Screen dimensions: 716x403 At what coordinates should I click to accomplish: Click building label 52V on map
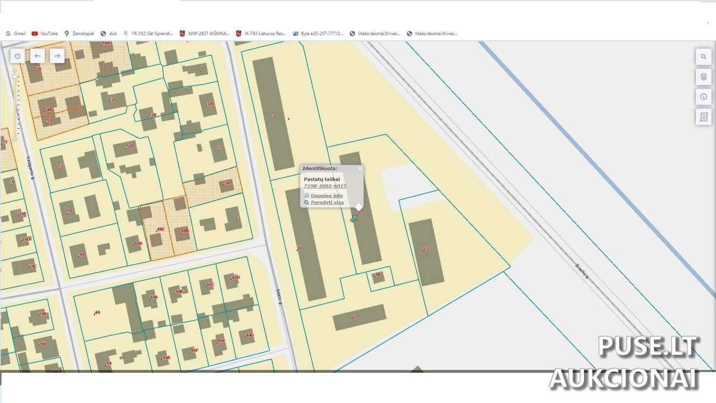coord(112,100)
